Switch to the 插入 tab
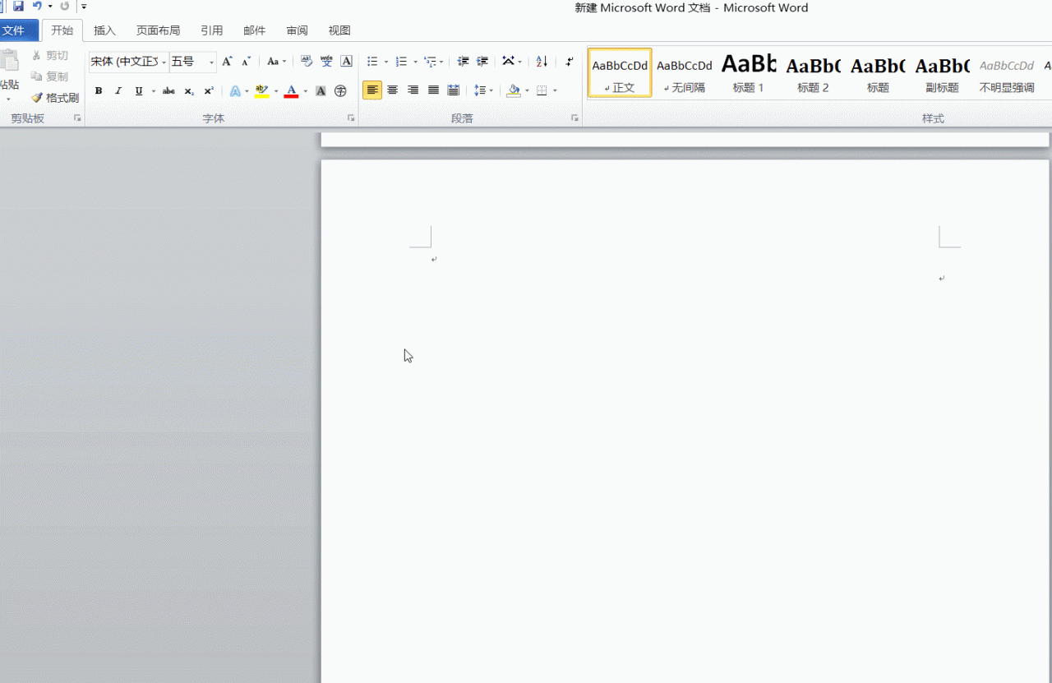The width and height of the screenshot is (1052, 683). click(x=104, y=30)
